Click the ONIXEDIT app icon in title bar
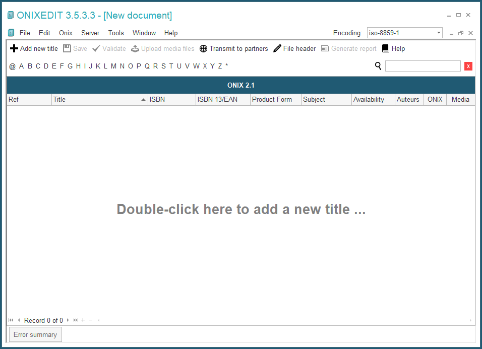The image size is (482, 349). (11, 15)
